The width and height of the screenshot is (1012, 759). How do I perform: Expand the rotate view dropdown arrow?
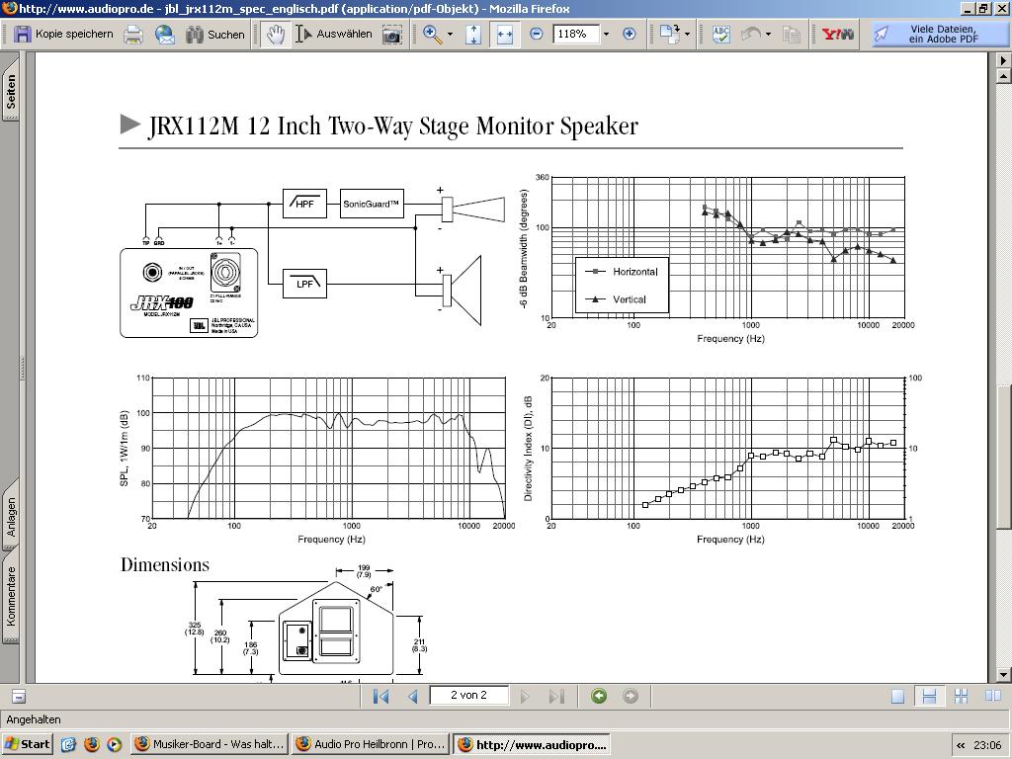click(x=687, y=35)
